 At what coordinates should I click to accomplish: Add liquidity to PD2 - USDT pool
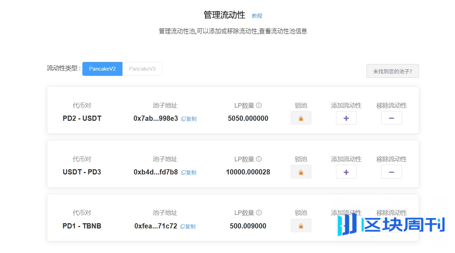346,118
